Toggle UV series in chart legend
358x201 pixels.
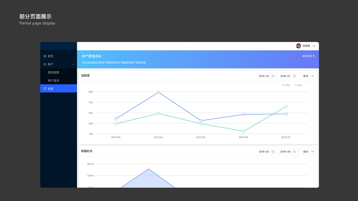(298, 85)
